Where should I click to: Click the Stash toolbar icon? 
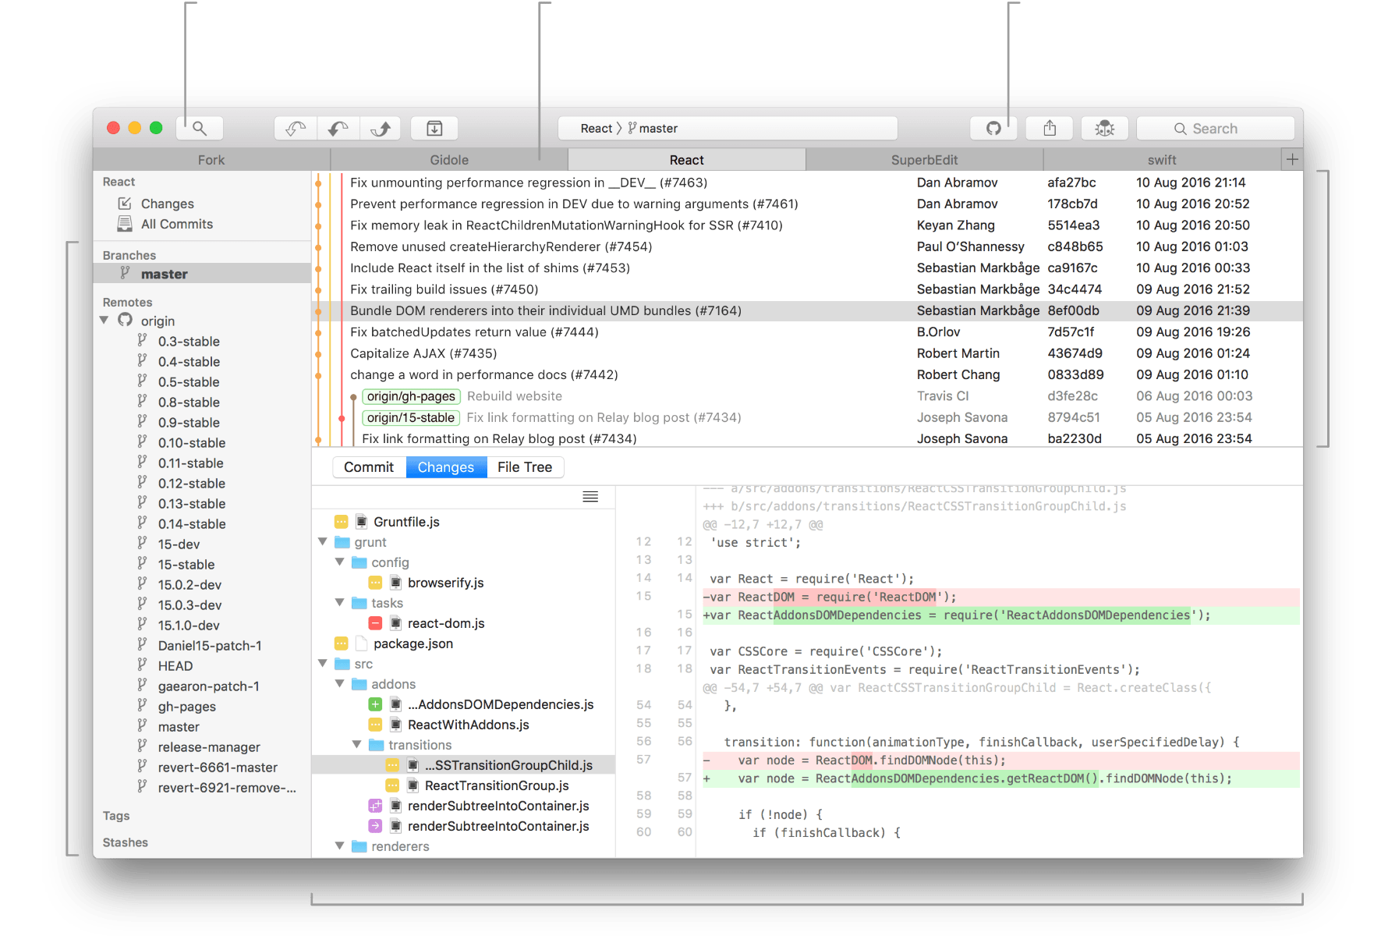coord(434,128)
